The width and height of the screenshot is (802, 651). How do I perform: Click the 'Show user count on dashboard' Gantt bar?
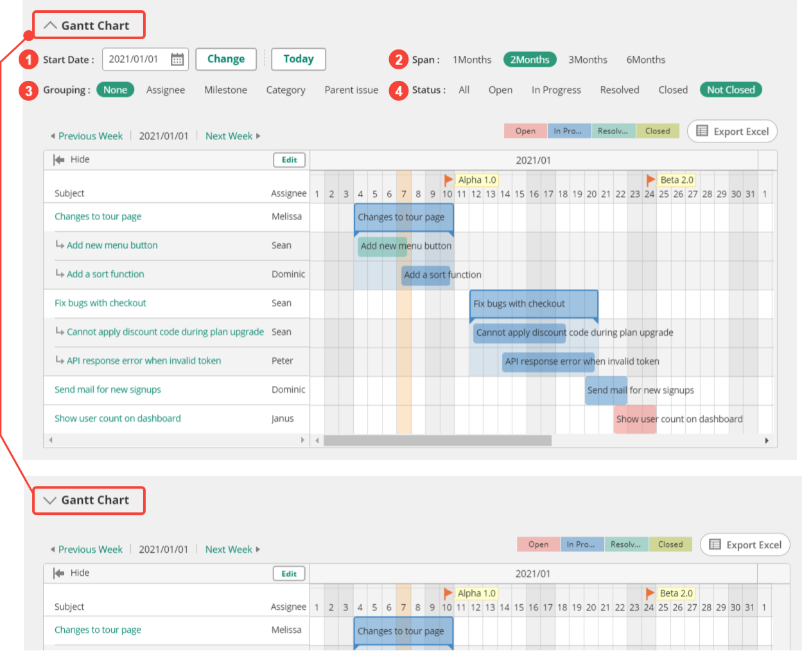[635, 419]
